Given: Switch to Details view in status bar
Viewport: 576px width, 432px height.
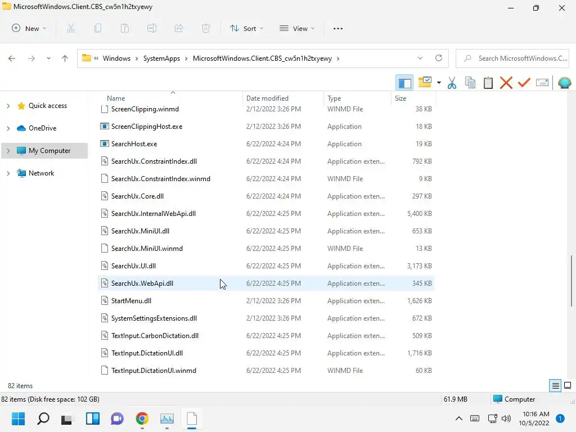Looking at the screenshot, I should (555, 386).
